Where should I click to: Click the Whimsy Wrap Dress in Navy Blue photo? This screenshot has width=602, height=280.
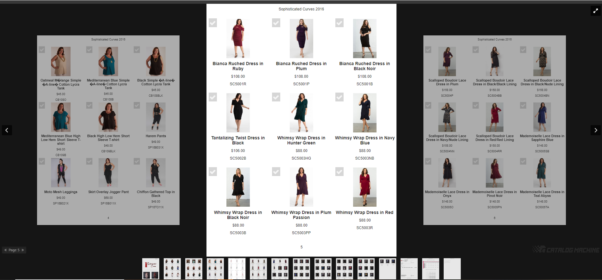365,113
